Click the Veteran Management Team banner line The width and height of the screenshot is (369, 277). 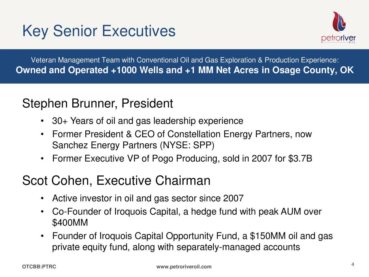pyautogui.click(x=184, y=60)
